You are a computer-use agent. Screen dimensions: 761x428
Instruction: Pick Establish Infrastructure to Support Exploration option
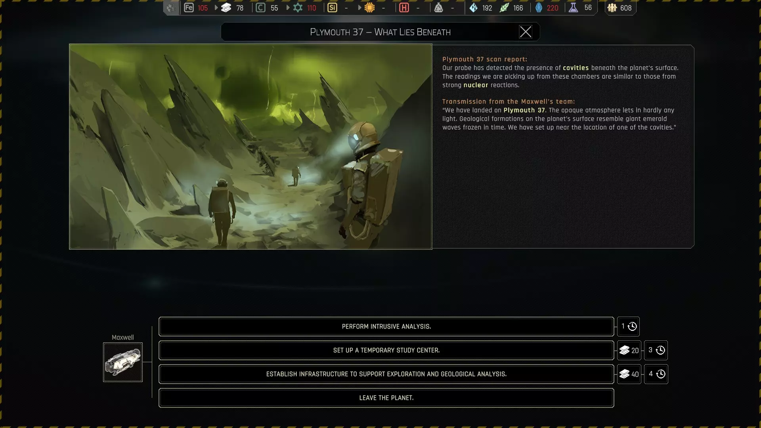pos(386,374)
